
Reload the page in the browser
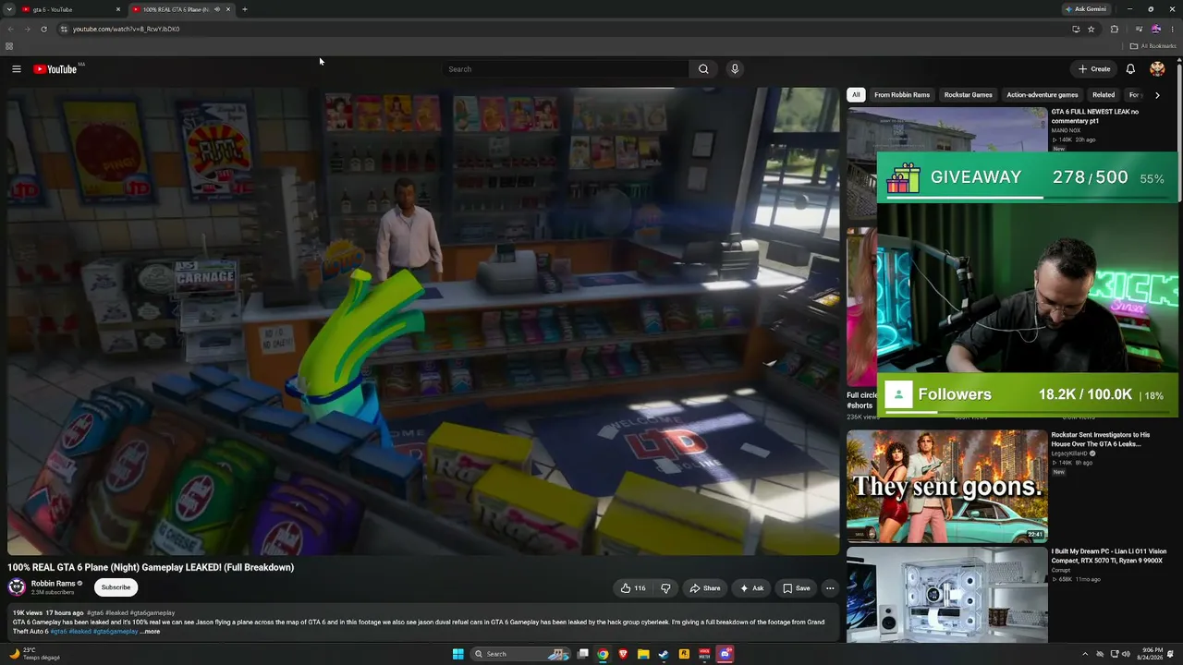[43, 29]
